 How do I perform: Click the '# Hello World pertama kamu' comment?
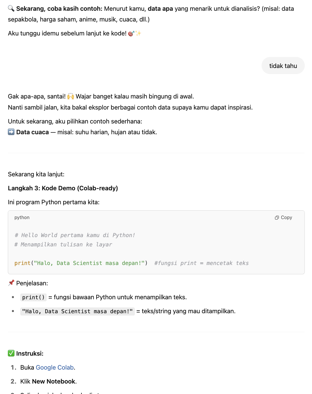[x=75, y=235]
